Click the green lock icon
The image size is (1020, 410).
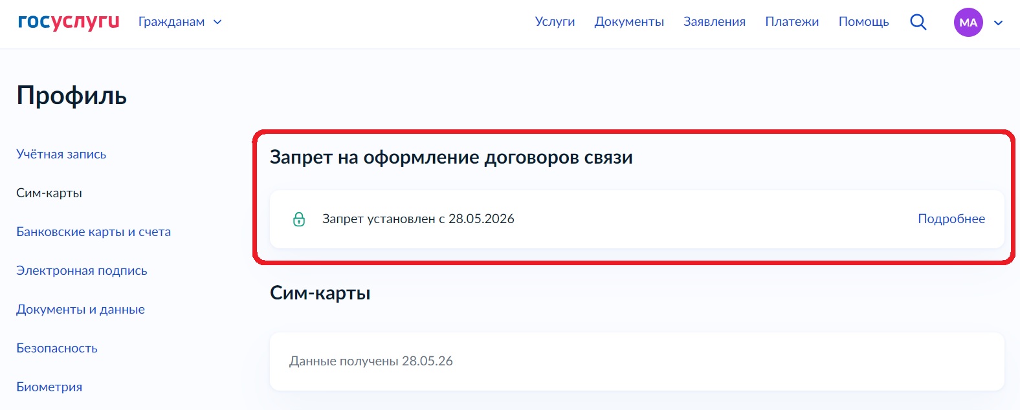click(x=299, y=219)
